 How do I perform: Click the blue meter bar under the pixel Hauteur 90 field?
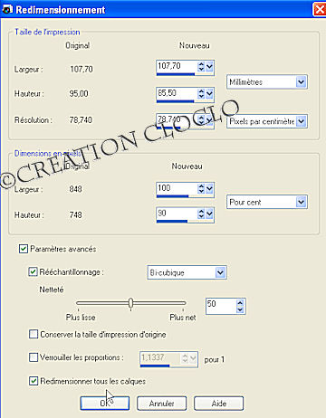pos(172,222)
